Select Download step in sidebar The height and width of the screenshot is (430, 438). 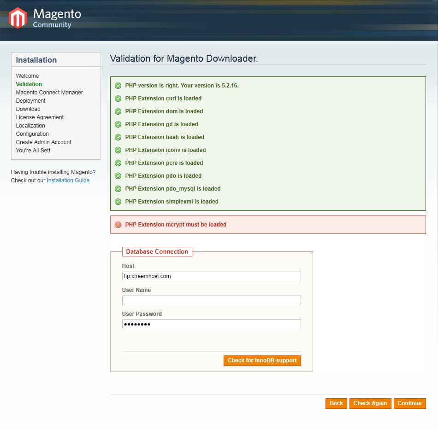(x=28, y=109)
